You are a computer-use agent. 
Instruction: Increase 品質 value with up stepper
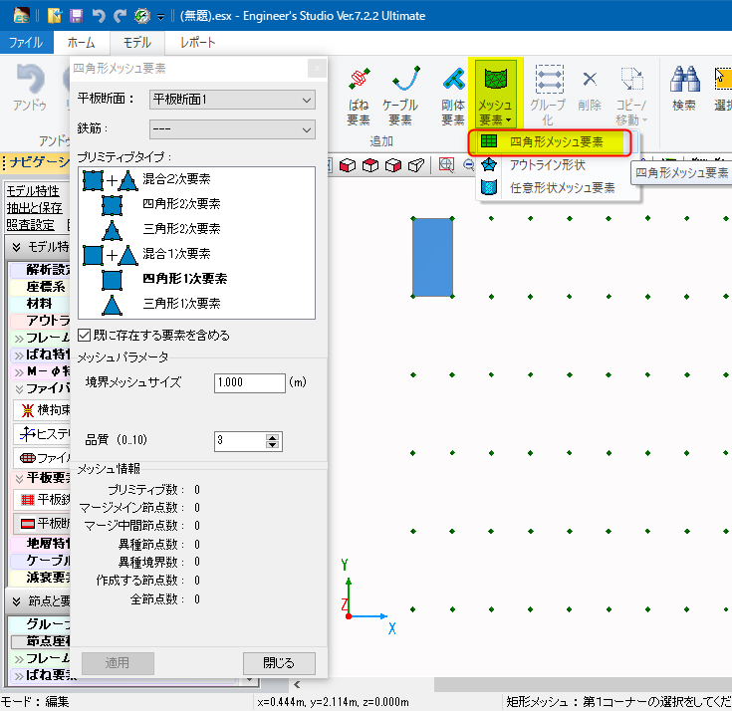click(x=272, y=437)
